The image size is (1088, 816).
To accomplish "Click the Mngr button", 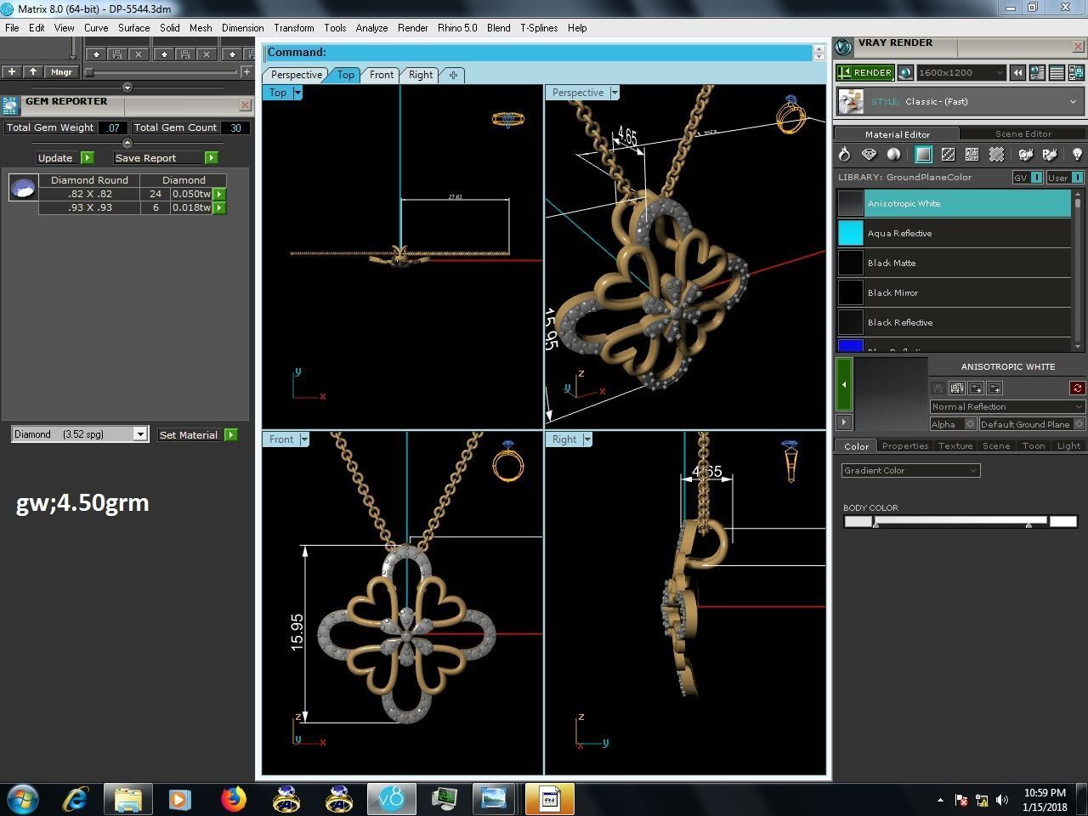I will (61, 72).
